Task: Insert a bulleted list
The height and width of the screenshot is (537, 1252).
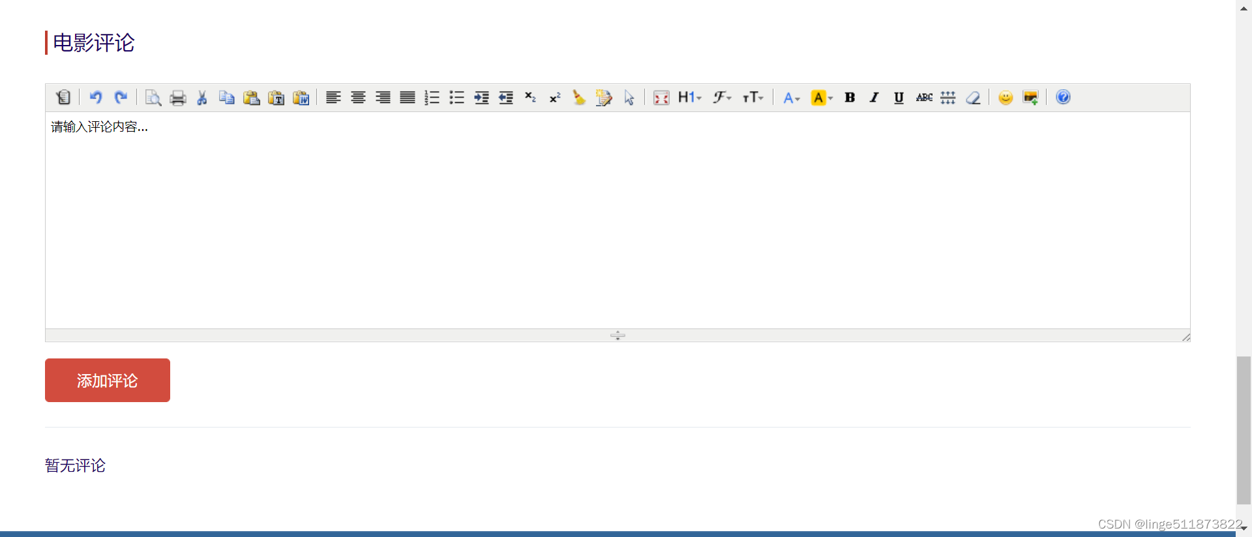Action: point(456,97)
